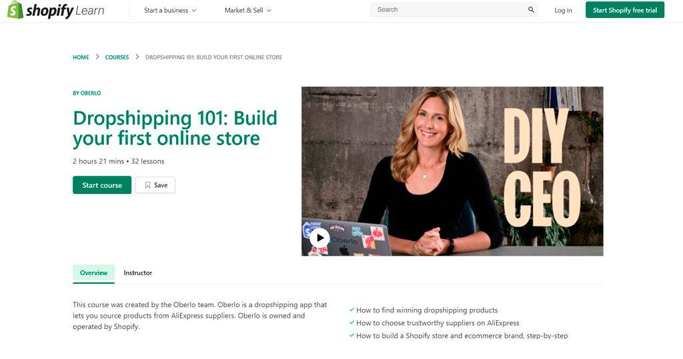
Task: Expand the Start a business dropdown
Action: click(170, 11)
